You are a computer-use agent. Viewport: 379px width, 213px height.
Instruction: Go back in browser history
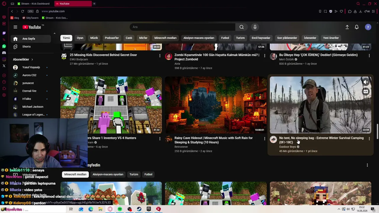[x=12, y=11]
